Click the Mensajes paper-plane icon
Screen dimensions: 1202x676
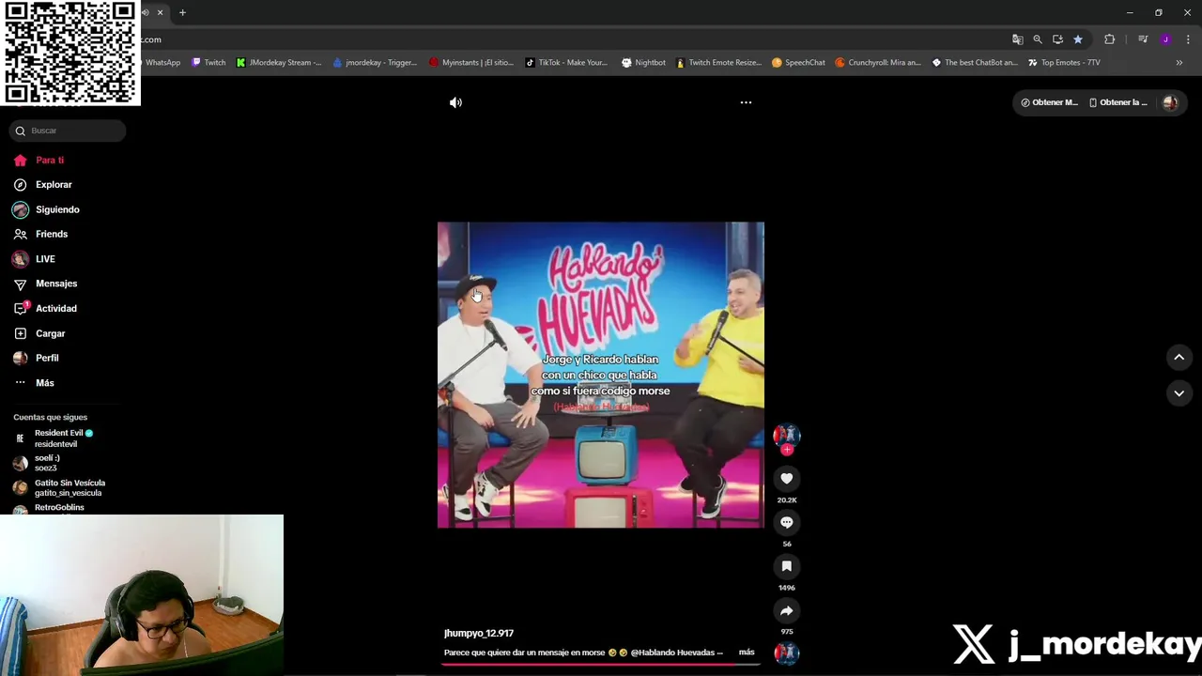[x=21, y=284]
